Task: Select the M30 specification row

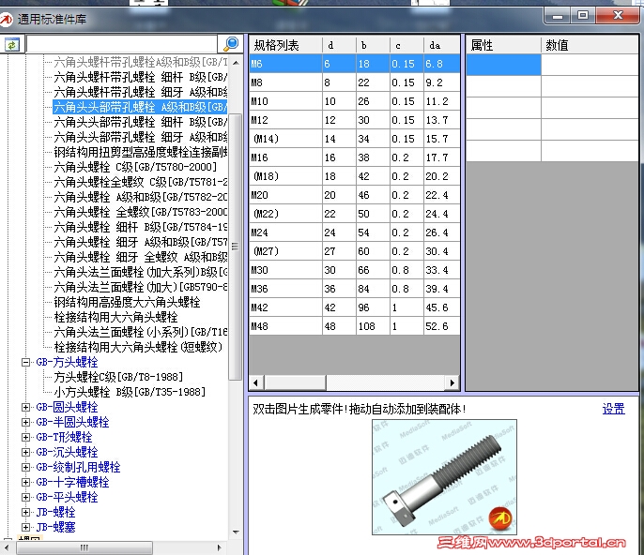Action: [x=355, y=270]
